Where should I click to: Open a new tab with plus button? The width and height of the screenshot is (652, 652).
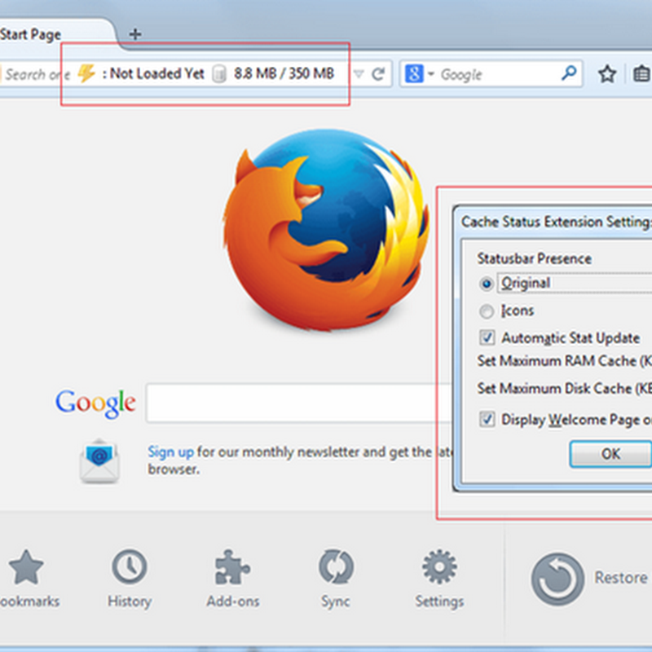[135, 33]
